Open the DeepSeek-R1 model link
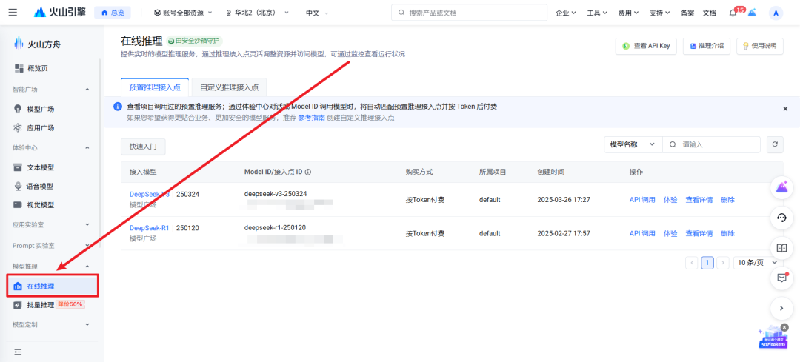800x362 pixels. click(x=149, y=228)
